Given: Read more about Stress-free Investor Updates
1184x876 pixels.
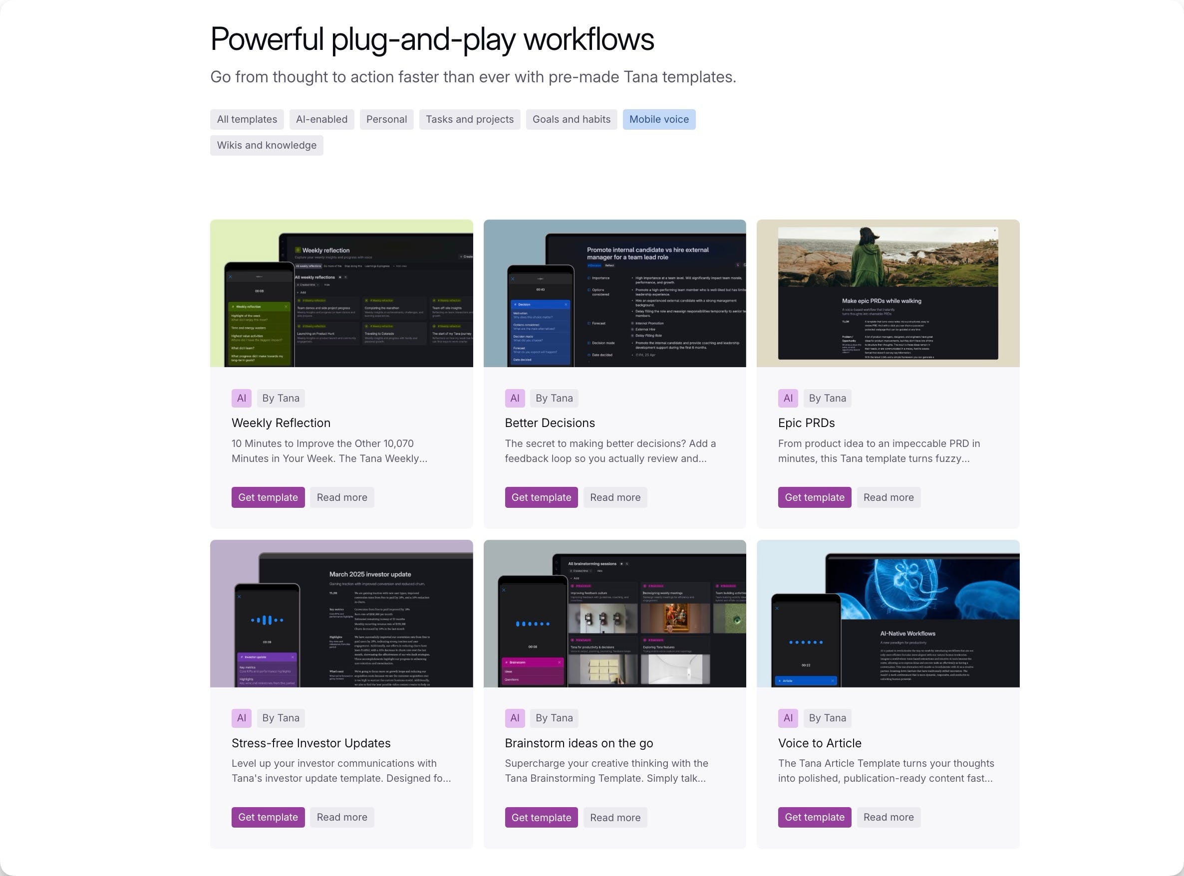Looking at the screenshot, I should pyautogui.click(x=341, y=817).
